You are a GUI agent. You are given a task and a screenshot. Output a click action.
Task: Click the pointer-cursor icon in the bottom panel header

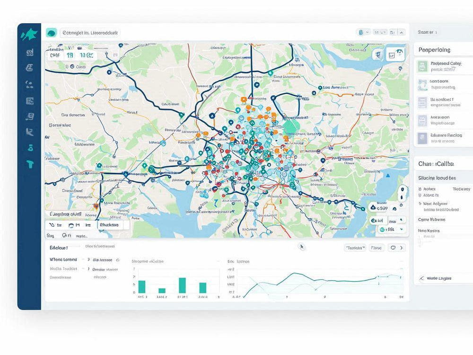pyautogui.click(x=302, y=247)
